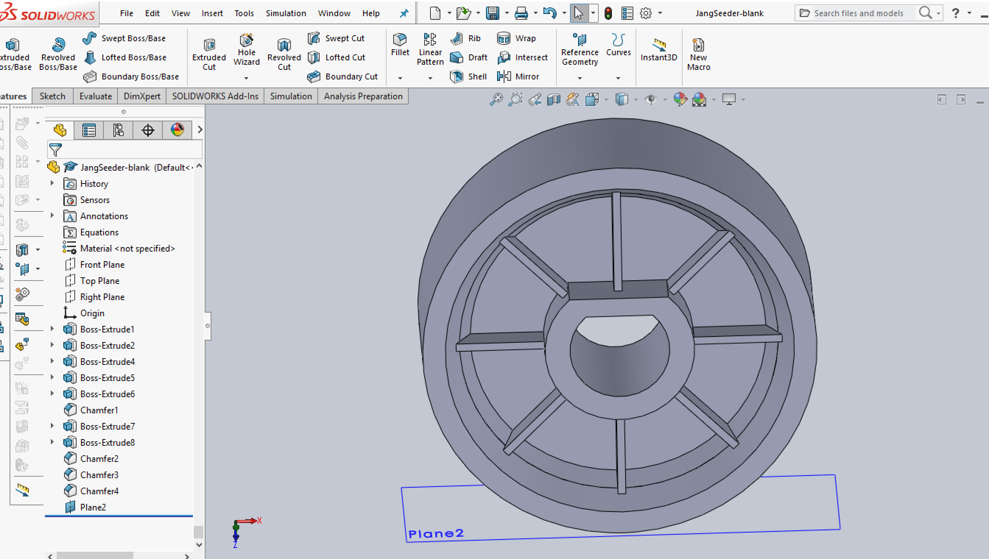Screen dimensions: 989x559
Task: Open the DimXpertManager crosshair tab
Action: pyautogui.click(x=148, y=130)
